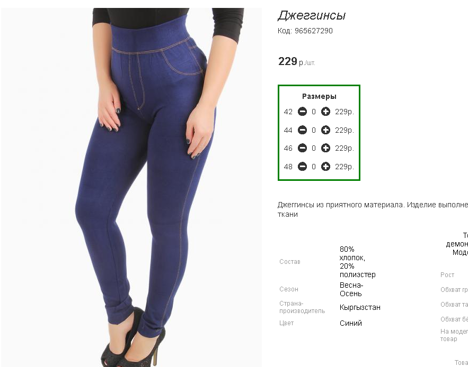Image resolution: width=468 pixels, height=367 pixels.
Task: Click the size 46 quantity value
Action: point(313,148)
